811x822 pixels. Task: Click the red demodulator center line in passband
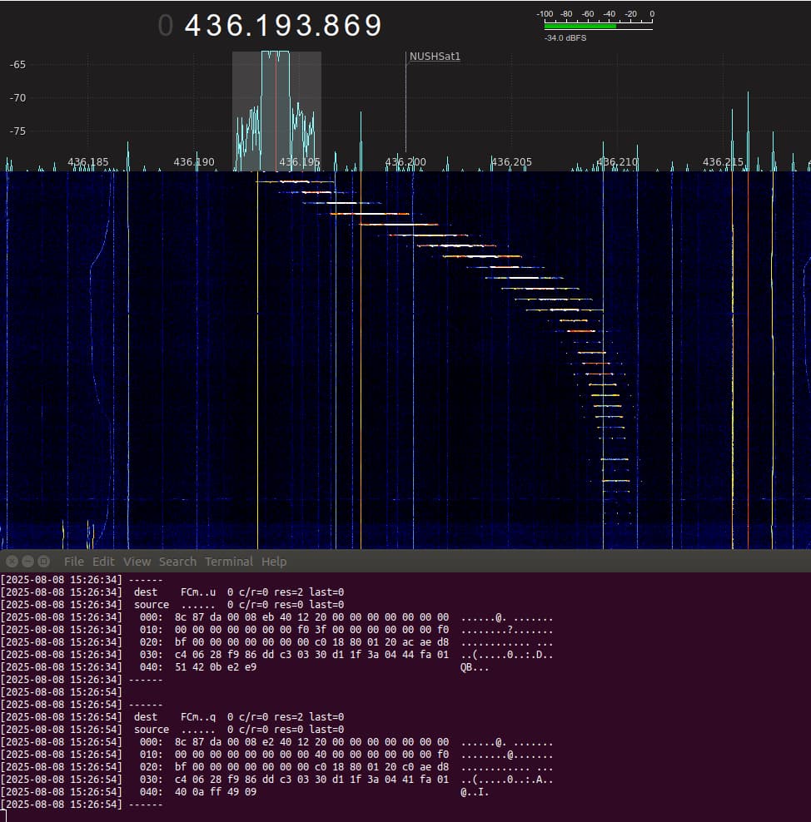point(276,108)
